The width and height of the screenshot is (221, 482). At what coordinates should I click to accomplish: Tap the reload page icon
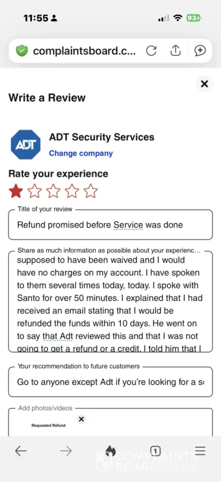point(151,51)
